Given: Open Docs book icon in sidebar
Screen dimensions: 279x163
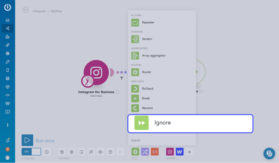Looking at the screenshot, I should pyautogui.click(x=7, y=112).
